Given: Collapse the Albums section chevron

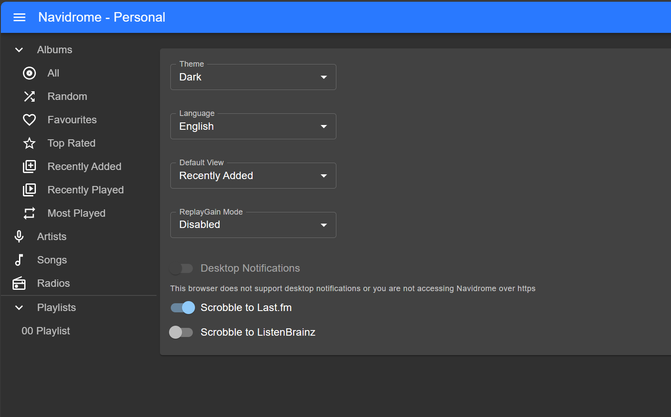Looking at the screenshot, I should [x=19, y=50].
